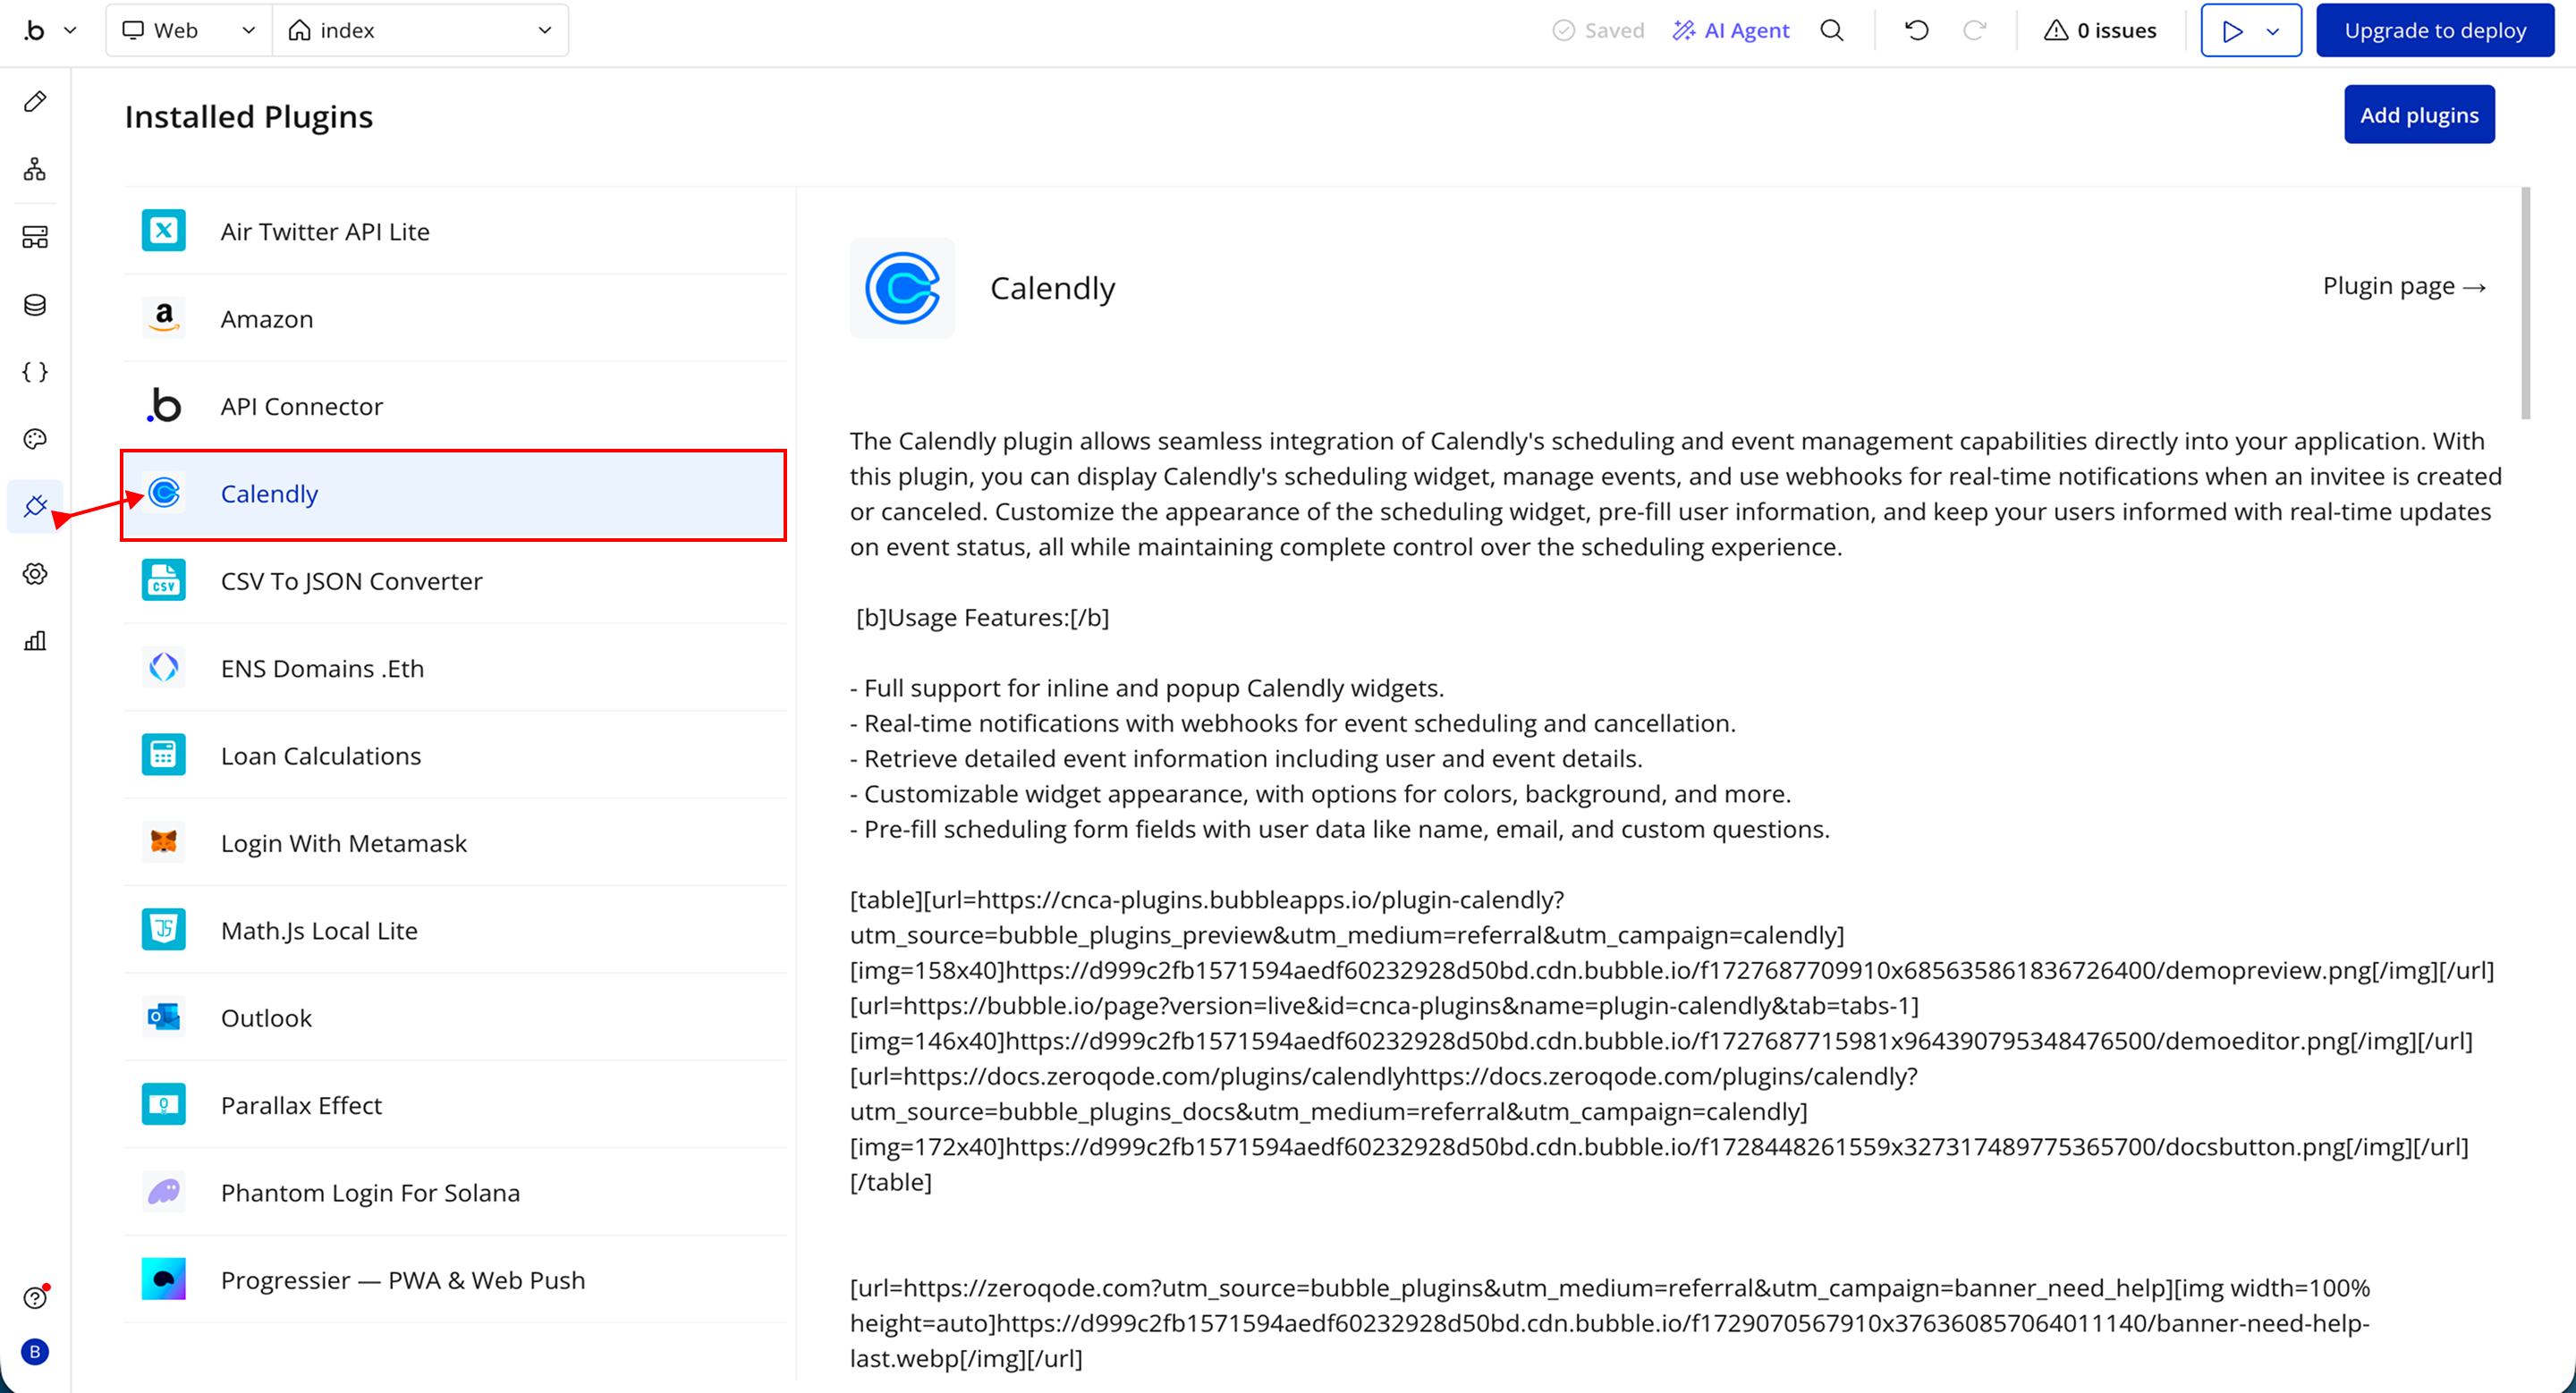The image size is (2576, 1393).
Task: Click the plugin description scrollbar
Action: (x=2525, y=304)
